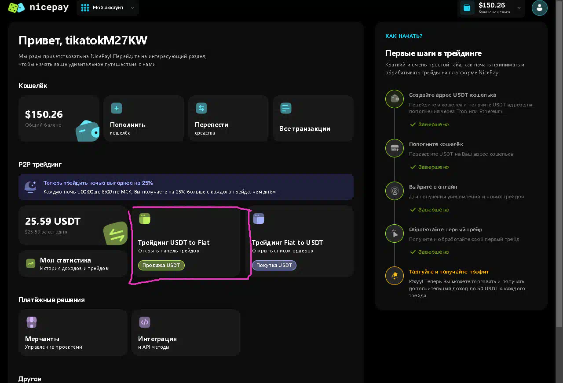
Task: Click the КАК НАЧАТЬ? label
Action: pos(404,36)
